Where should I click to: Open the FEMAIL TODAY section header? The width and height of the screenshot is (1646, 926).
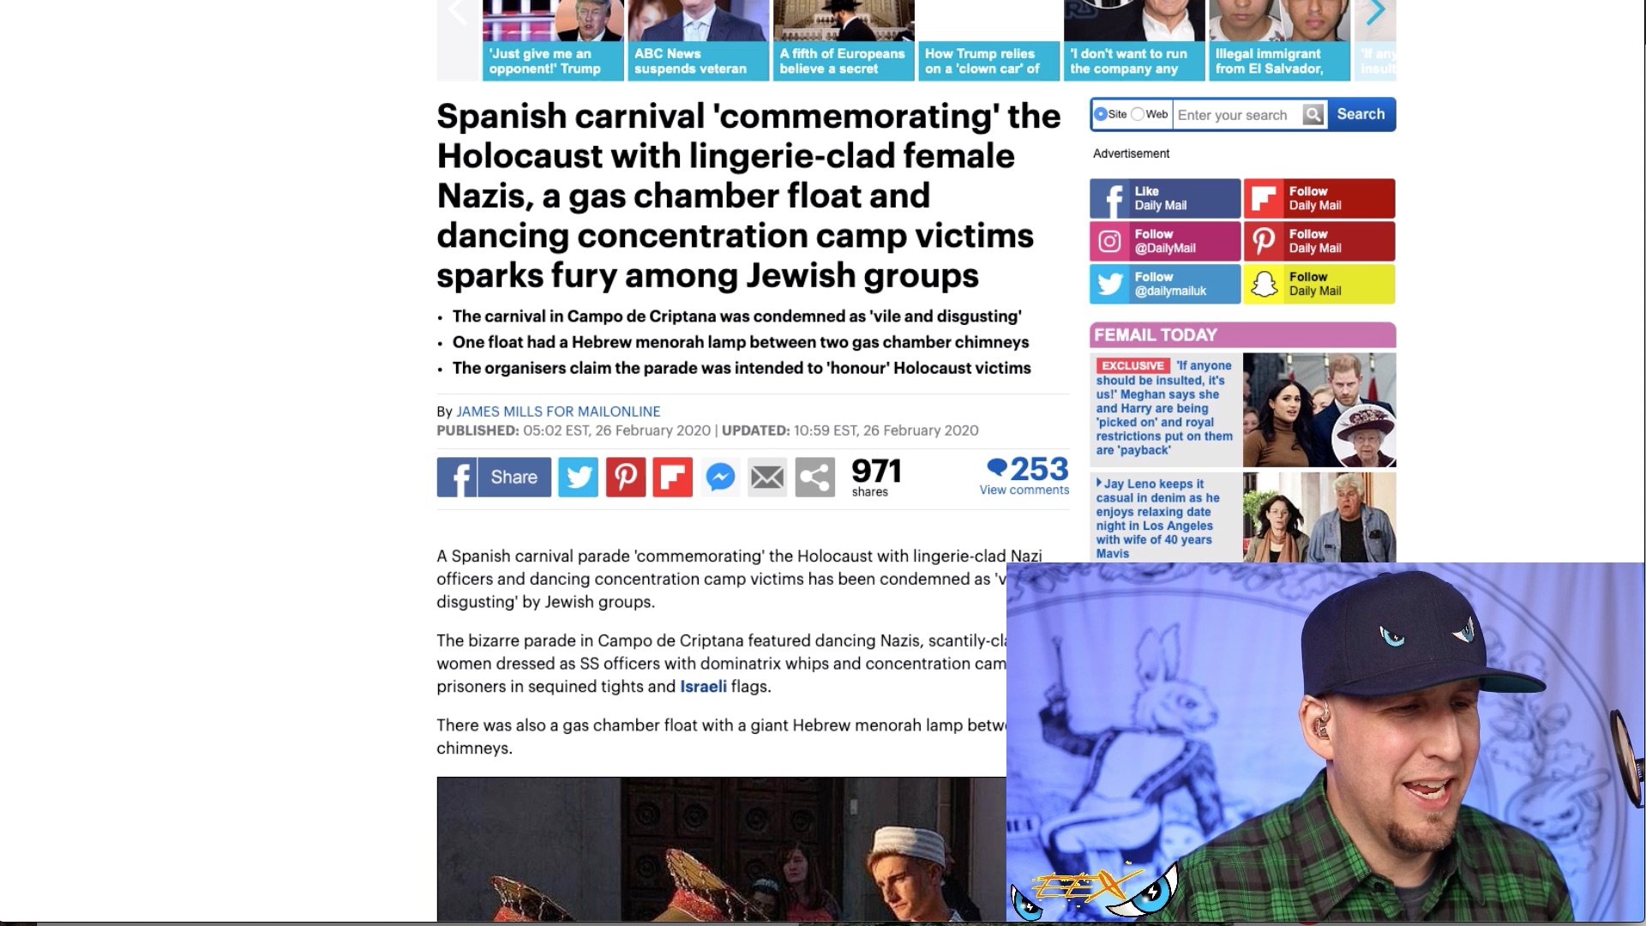[1242, 335]
